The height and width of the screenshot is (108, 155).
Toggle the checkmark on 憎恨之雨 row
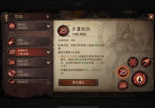[49, 63]
